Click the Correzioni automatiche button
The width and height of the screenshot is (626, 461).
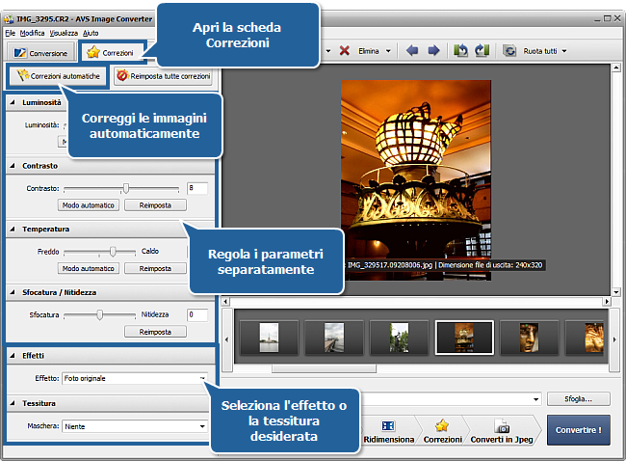[x=58, y=76]
